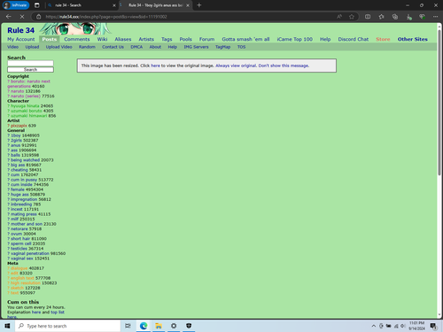Click the Random submenu link
This screenshot has height=332, width=443.
point(87,47)
